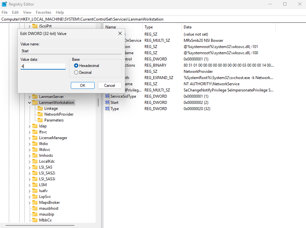
Task: Expand the lmhosts tree node
Action: pos(29,155)
